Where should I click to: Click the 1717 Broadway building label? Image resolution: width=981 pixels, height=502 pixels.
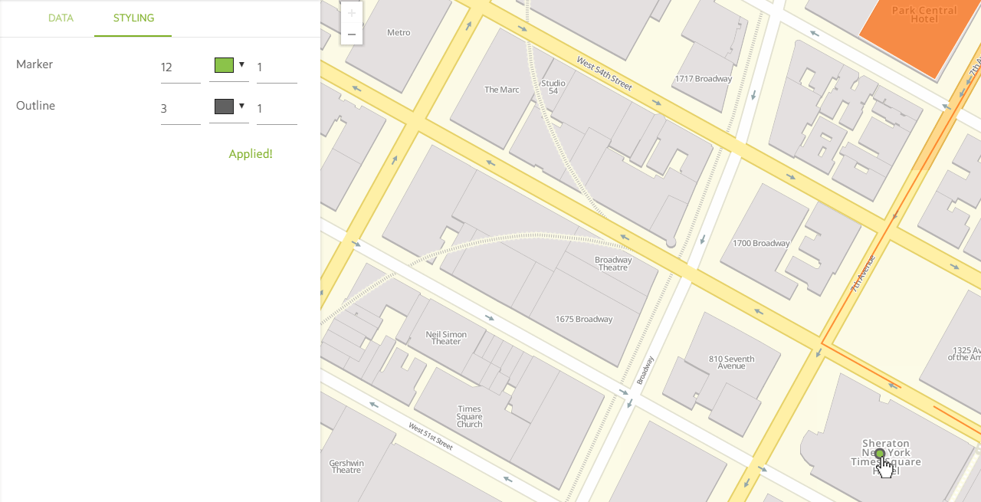click(704, 78)
